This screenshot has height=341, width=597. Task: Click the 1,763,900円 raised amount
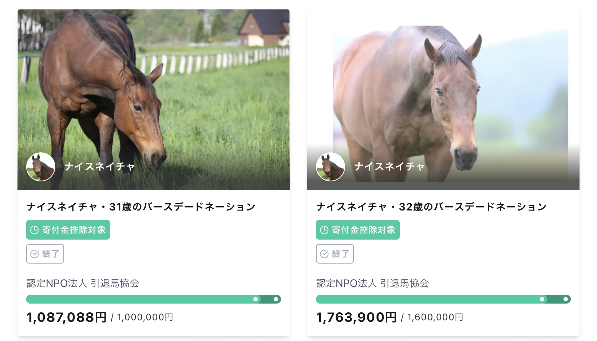point(356,317)
